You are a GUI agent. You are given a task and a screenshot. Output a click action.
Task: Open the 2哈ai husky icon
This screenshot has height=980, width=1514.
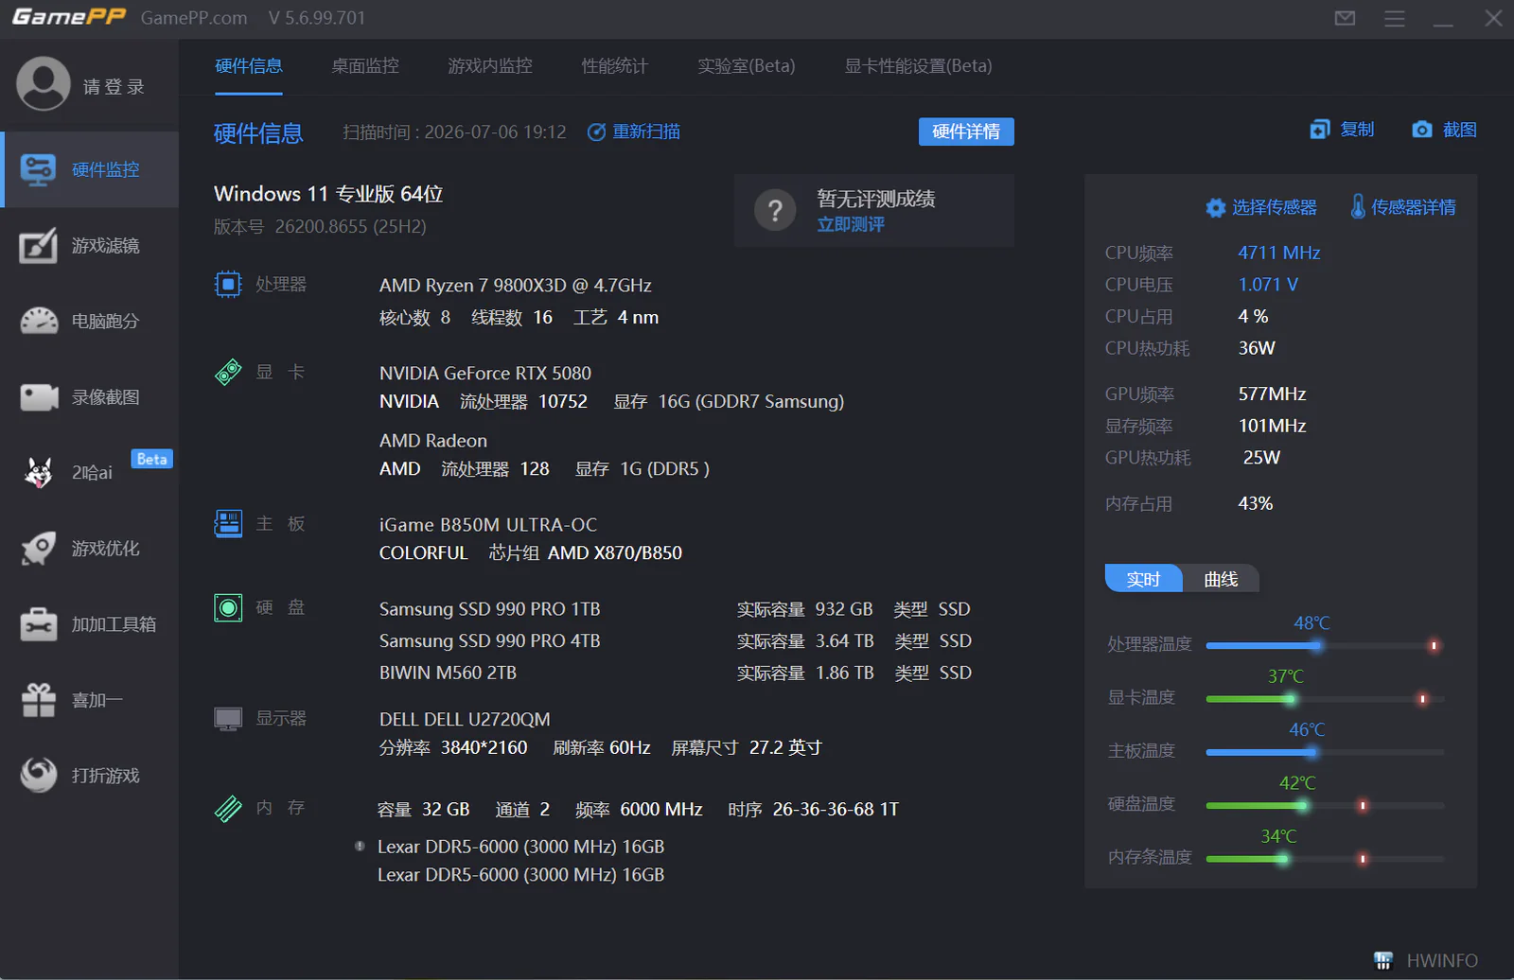(39, 472)
